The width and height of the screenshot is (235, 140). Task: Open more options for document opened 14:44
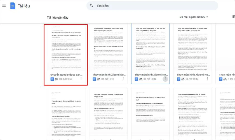tap(207, 79)
